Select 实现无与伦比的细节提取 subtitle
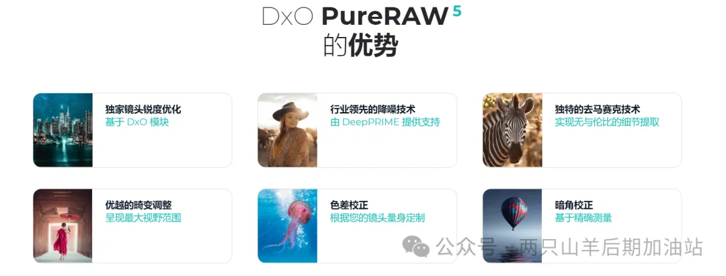 (x=607, y=122)
